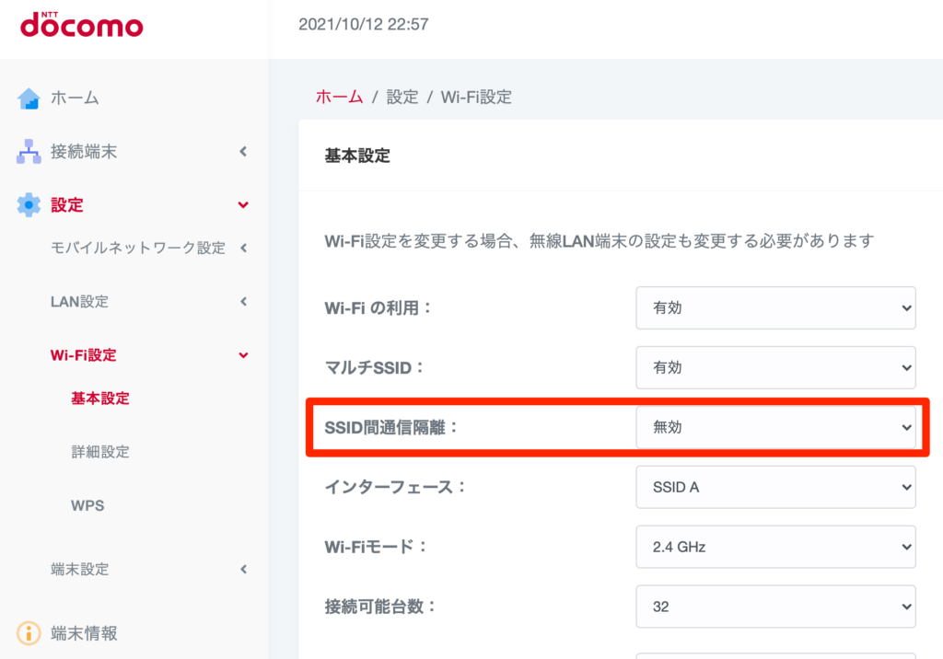Click the connected devices network icon
The image size is (943, 659).
click(29, 152)
